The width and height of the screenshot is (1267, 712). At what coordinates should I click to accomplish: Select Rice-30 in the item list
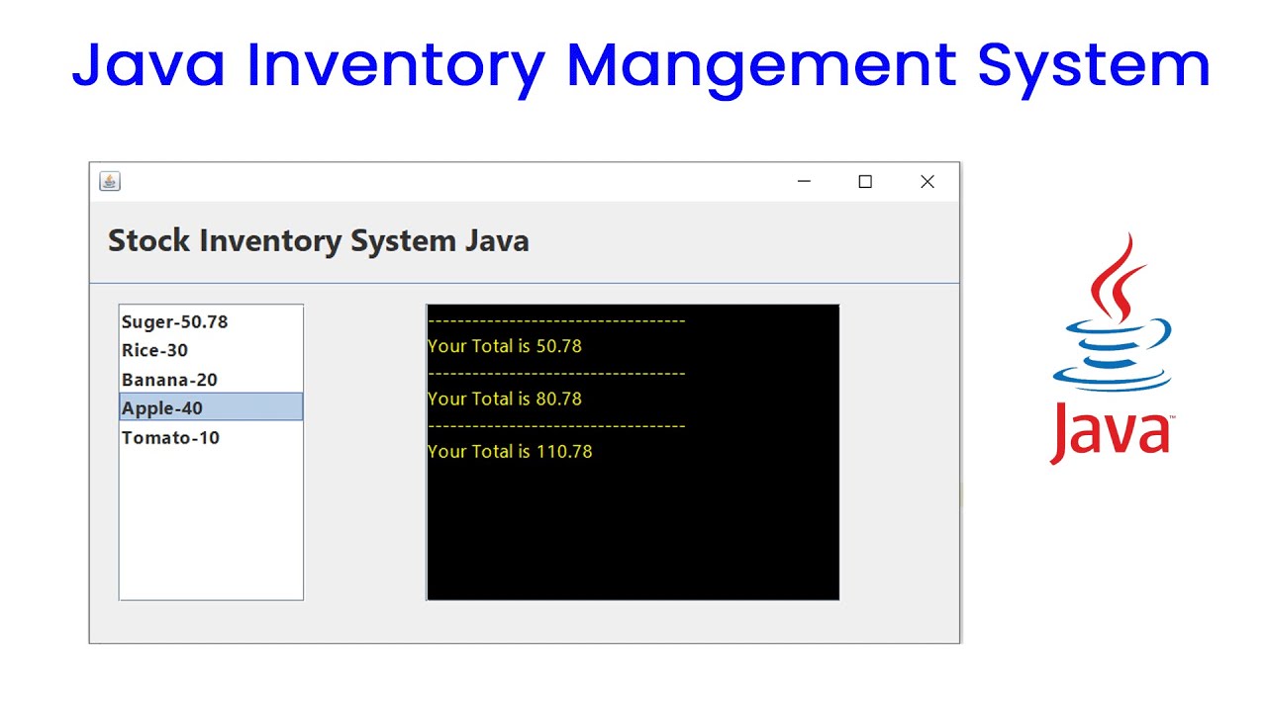211,350
